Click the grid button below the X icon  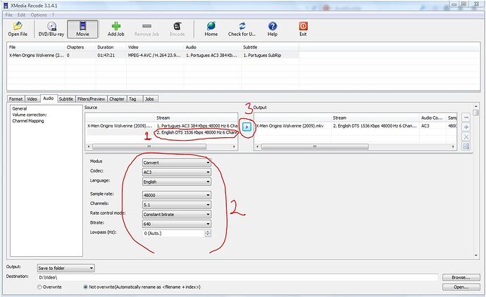point(466,146)
